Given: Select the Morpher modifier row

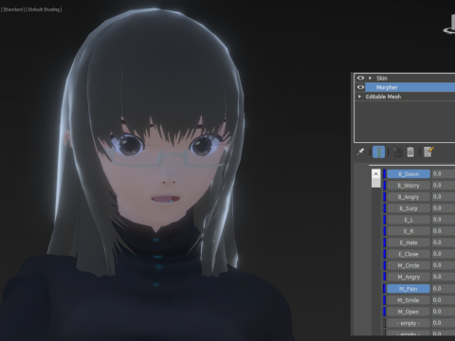Looking at the screenshot, I should pyautogui.click(x=410, y=87).
